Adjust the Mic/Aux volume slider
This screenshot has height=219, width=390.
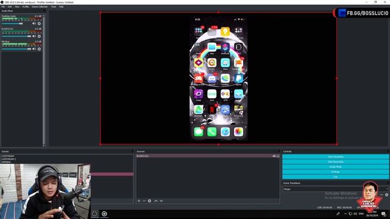tap(16, 49)
